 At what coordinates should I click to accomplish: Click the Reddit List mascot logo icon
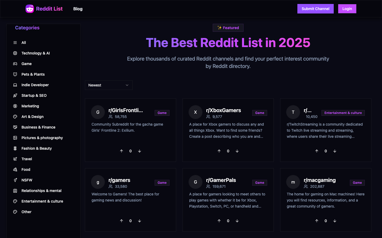29,9
